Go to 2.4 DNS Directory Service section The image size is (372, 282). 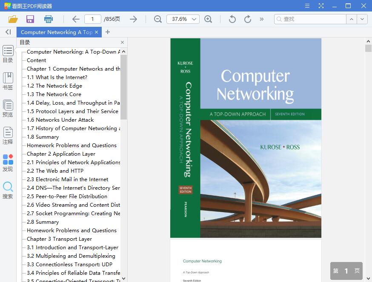tap(73, 188)
